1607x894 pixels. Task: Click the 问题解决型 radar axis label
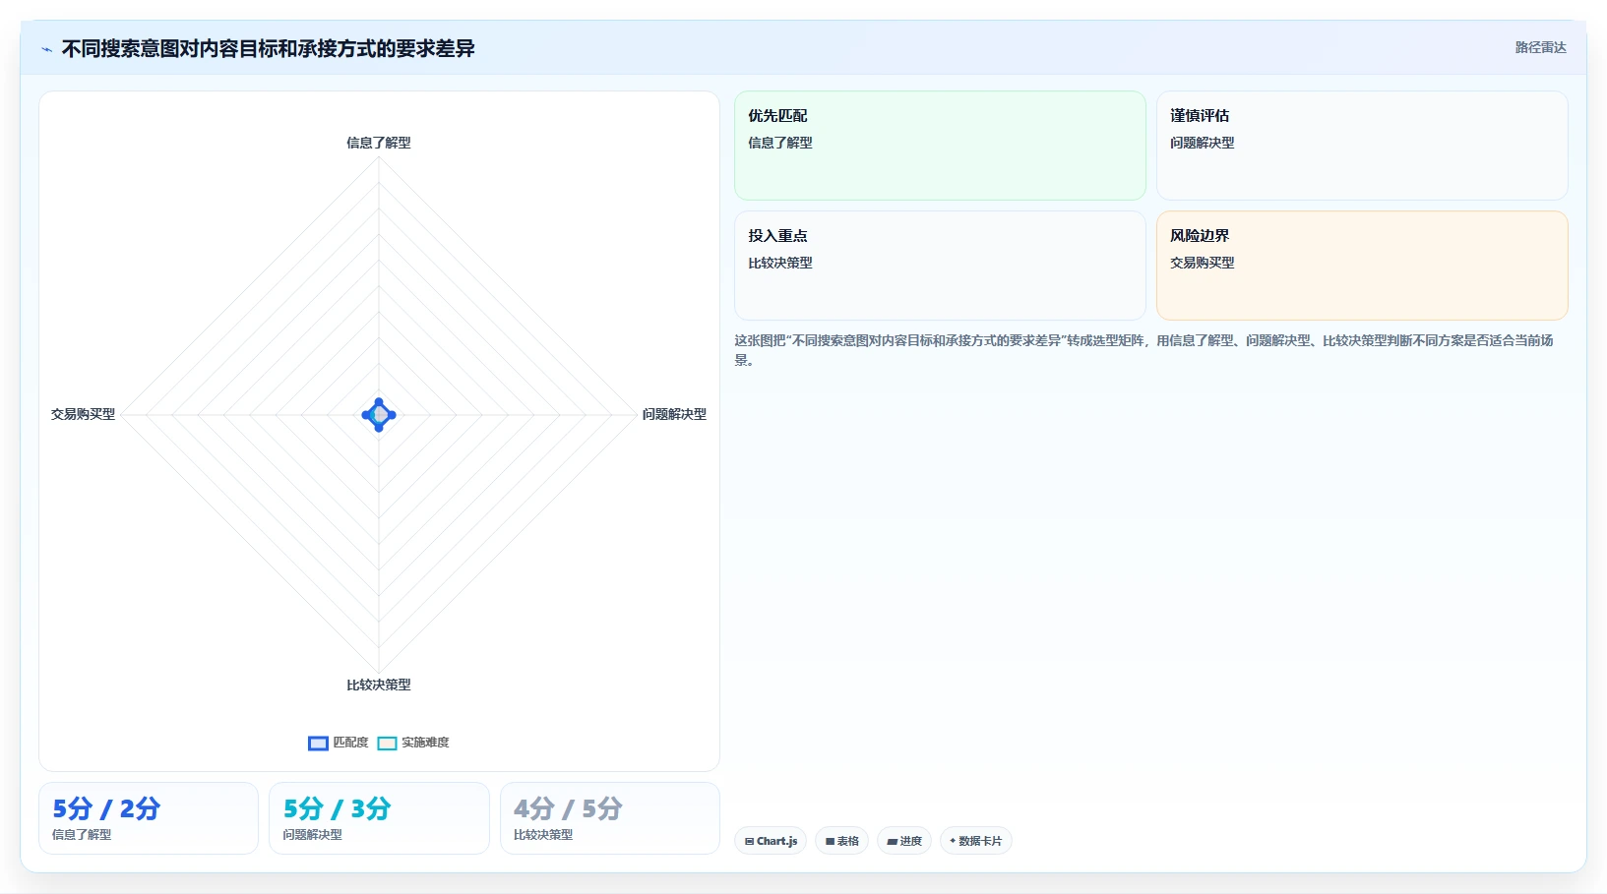(x=674, y=414)
